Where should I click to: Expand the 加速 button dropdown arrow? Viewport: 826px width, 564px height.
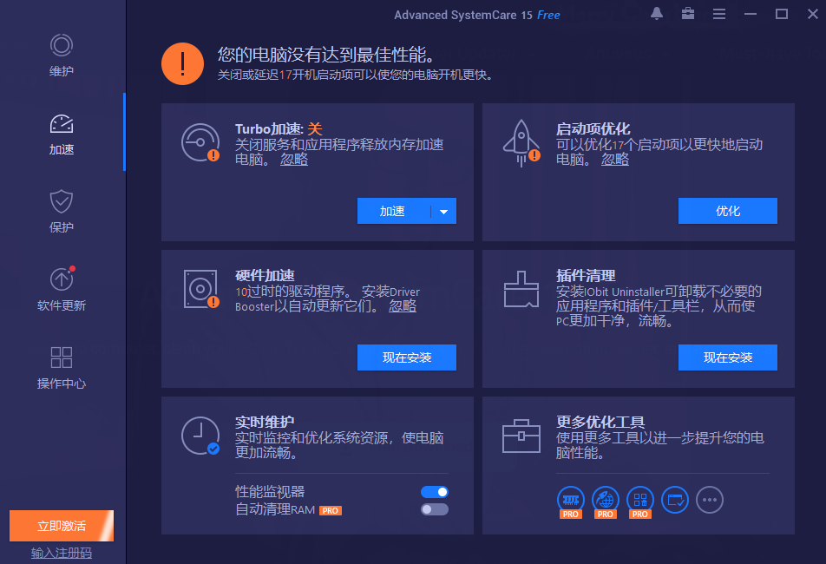(x=443, y=211)
